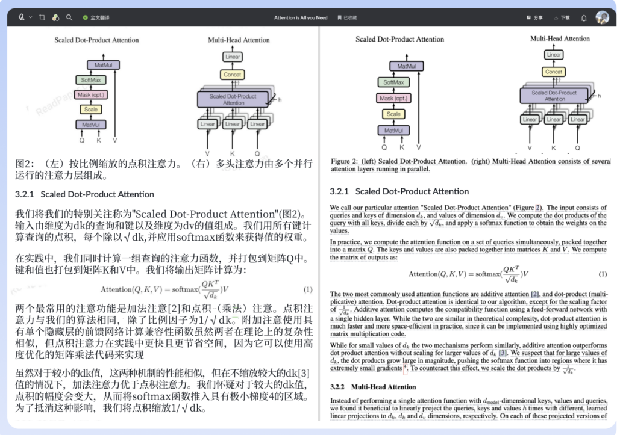Click English paragraph starting 'In practice, we compute'
Image resolution: width=617 pixels, height=435 pixels.
[x=468, y=250]
